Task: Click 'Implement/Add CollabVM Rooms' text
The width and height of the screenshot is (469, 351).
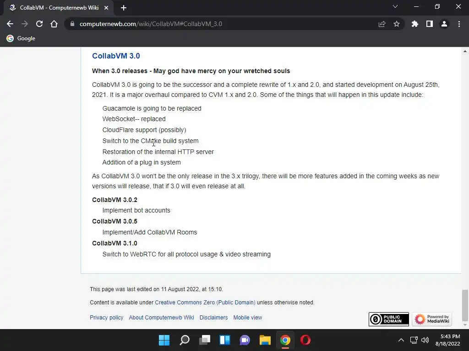Action: click(150, 232)
